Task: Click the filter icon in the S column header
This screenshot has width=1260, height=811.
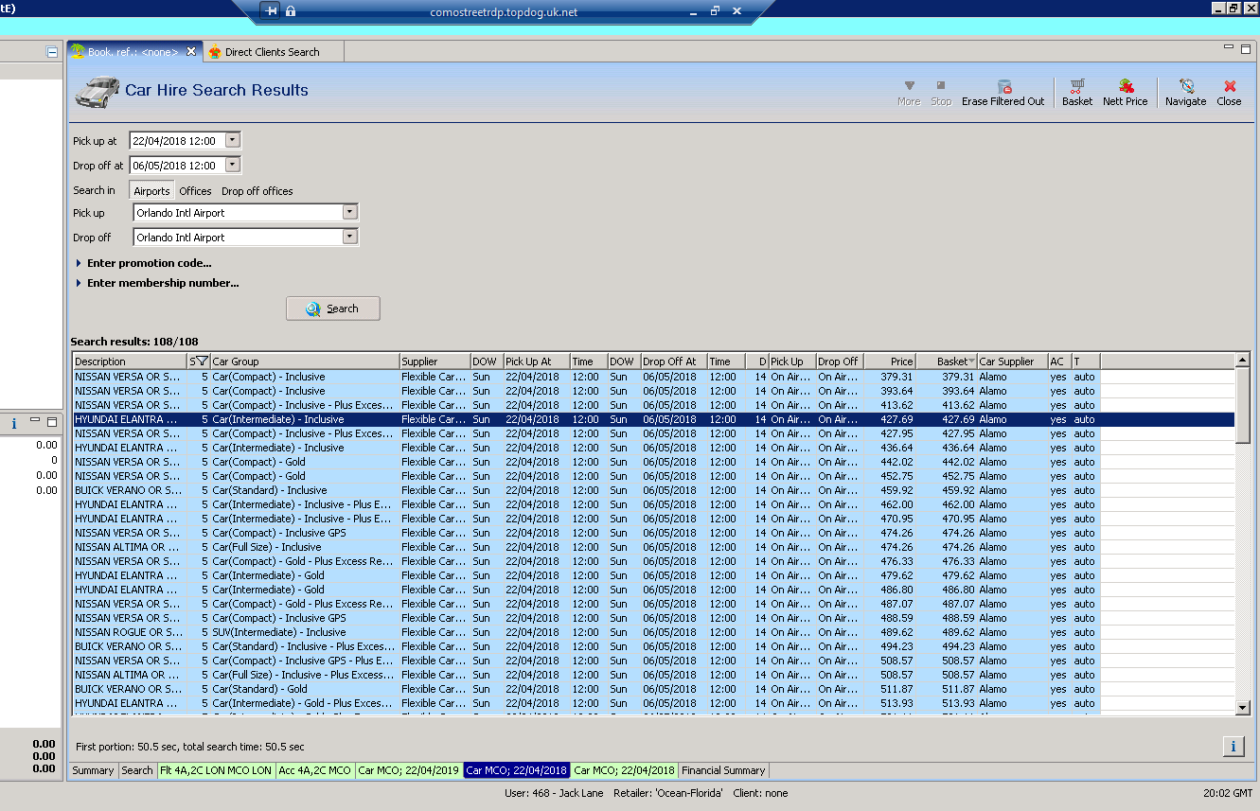Action: (202, 361)
